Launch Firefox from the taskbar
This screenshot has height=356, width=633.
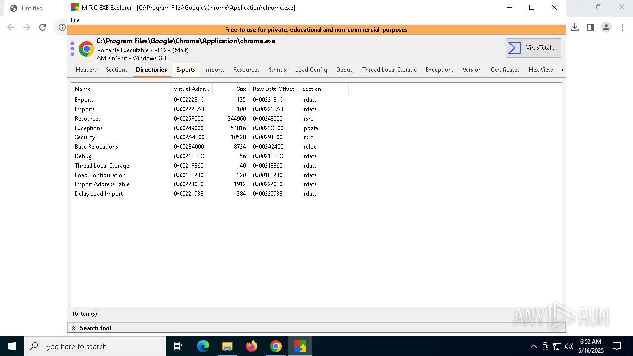pos(252,346)
